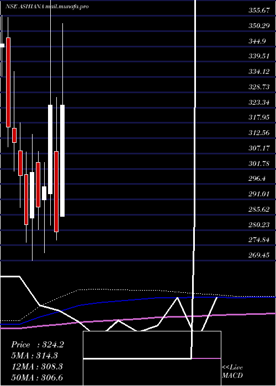Click the 334.12 price axis label
Viewport: 276px width, 386px height.
tap(259, 72)
